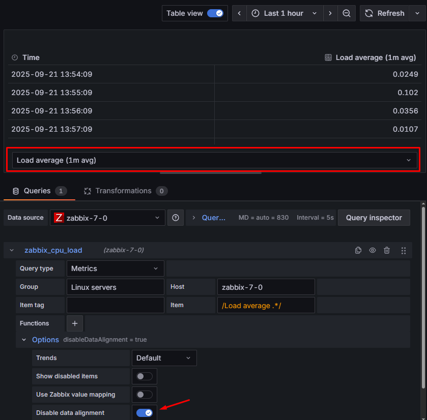427x420 pixels.
Task: Open the Trends Default dropdown
Action: coord(164,358)
